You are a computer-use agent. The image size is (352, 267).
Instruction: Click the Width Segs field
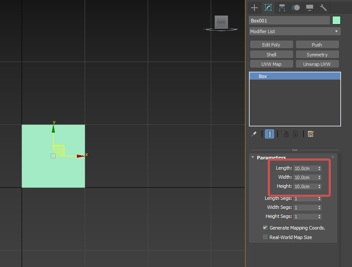[305, 208]
